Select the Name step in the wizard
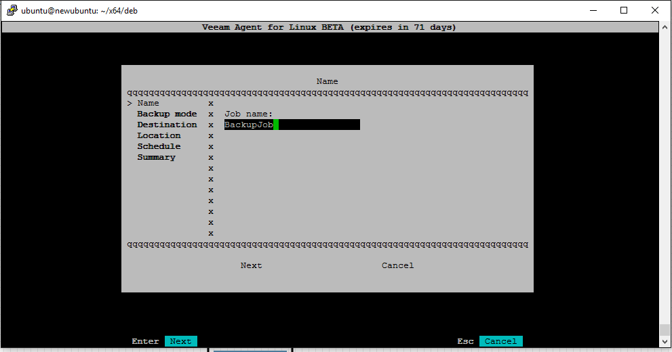The height and width of the screenshot is (352, 672). 148,103
